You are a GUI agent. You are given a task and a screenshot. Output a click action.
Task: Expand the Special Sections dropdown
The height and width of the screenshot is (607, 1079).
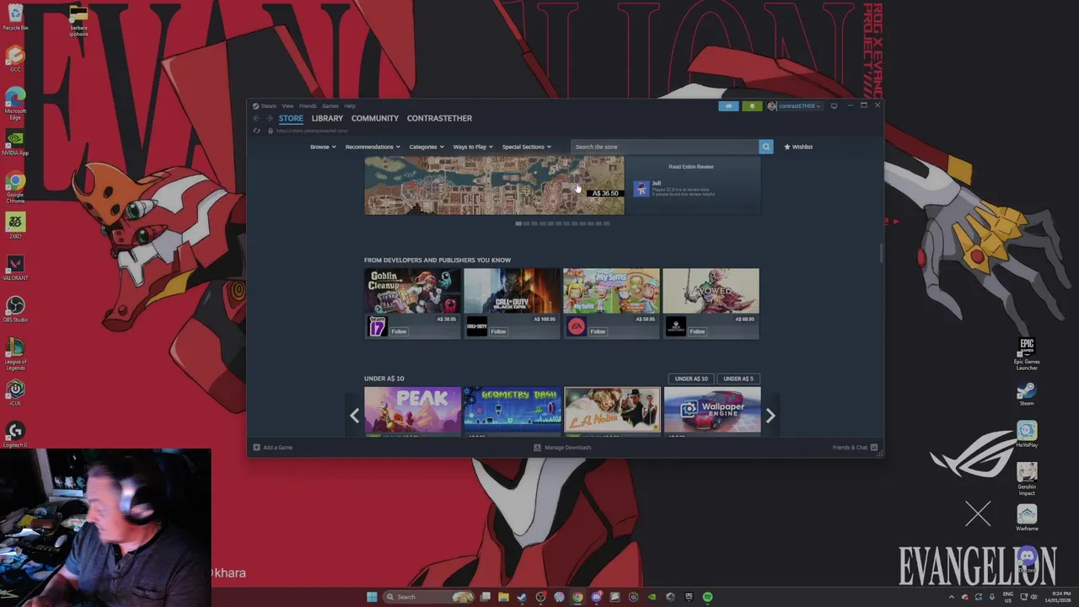[527, 147]
